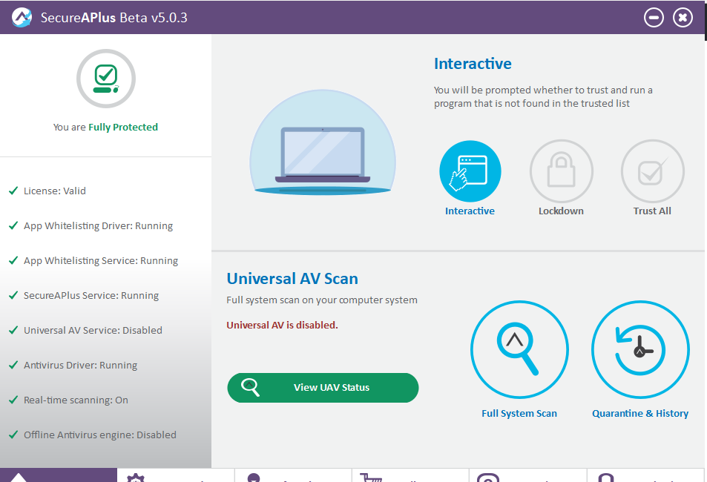Select 'Real-time scanning: On' status row
Viewport: 707px width, 482px height.
pyautogui.click(x=68, y=400)
